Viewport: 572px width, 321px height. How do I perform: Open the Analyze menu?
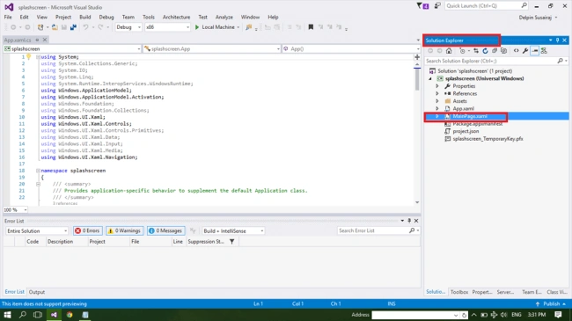click(x=224, y=17)
